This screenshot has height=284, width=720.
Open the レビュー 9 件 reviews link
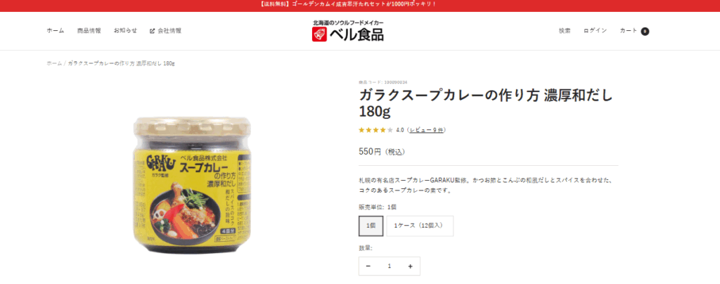(x=427, y=130)
